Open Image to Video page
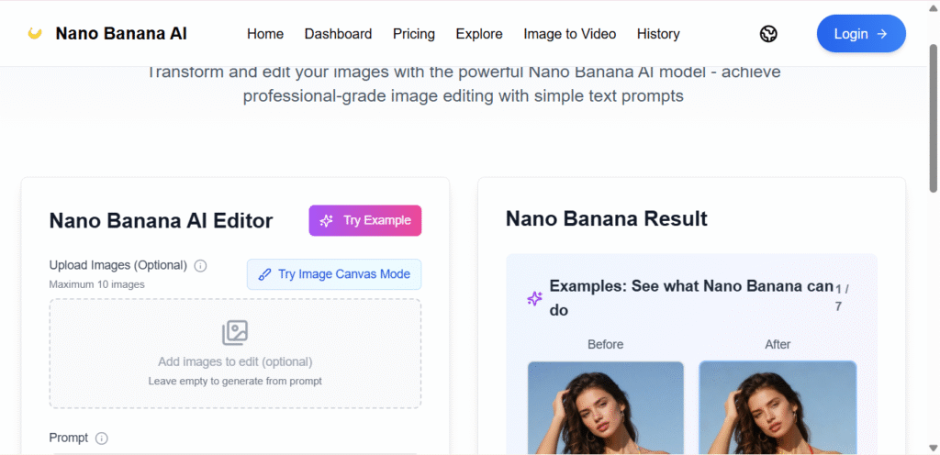Screen dimensions: 940x455 [x=570, y=34]
